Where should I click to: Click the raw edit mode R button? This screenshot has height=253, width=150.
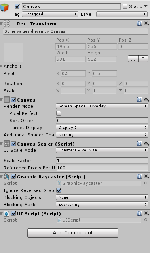[143, 59]
